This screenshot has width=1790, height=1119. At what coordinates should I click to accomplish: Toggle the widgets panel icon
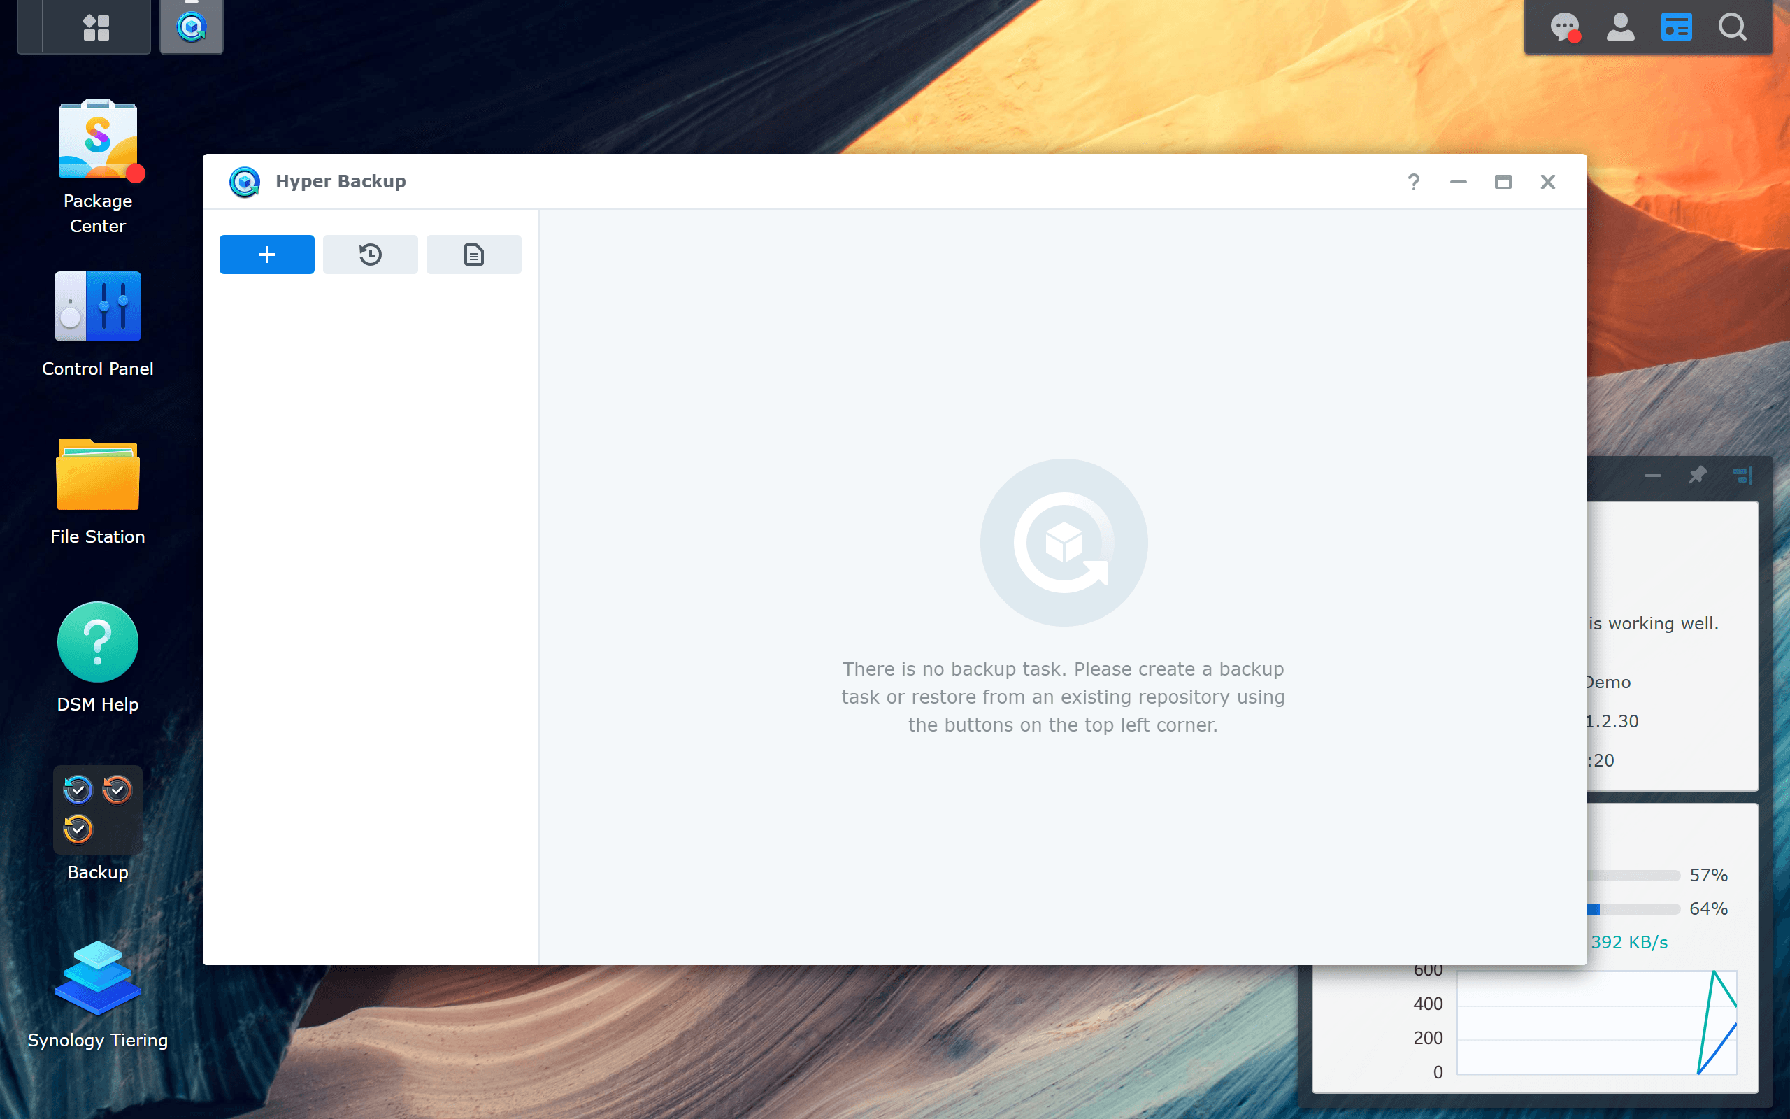[1676, 28]
